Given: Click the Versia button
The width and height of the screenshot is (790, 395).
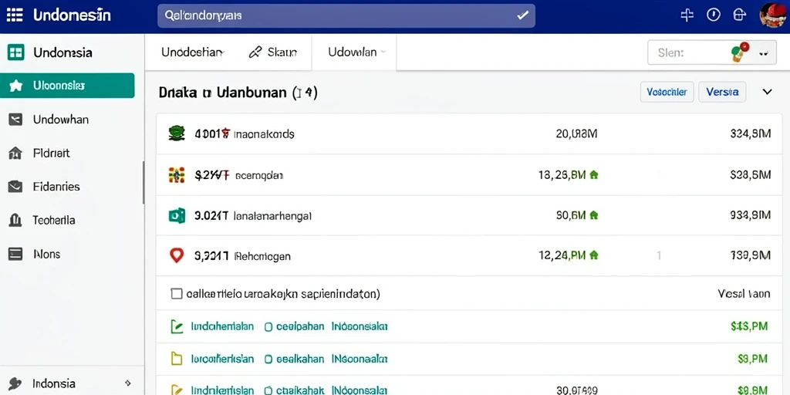Looking at the screenshot, I should click(722, 93).
